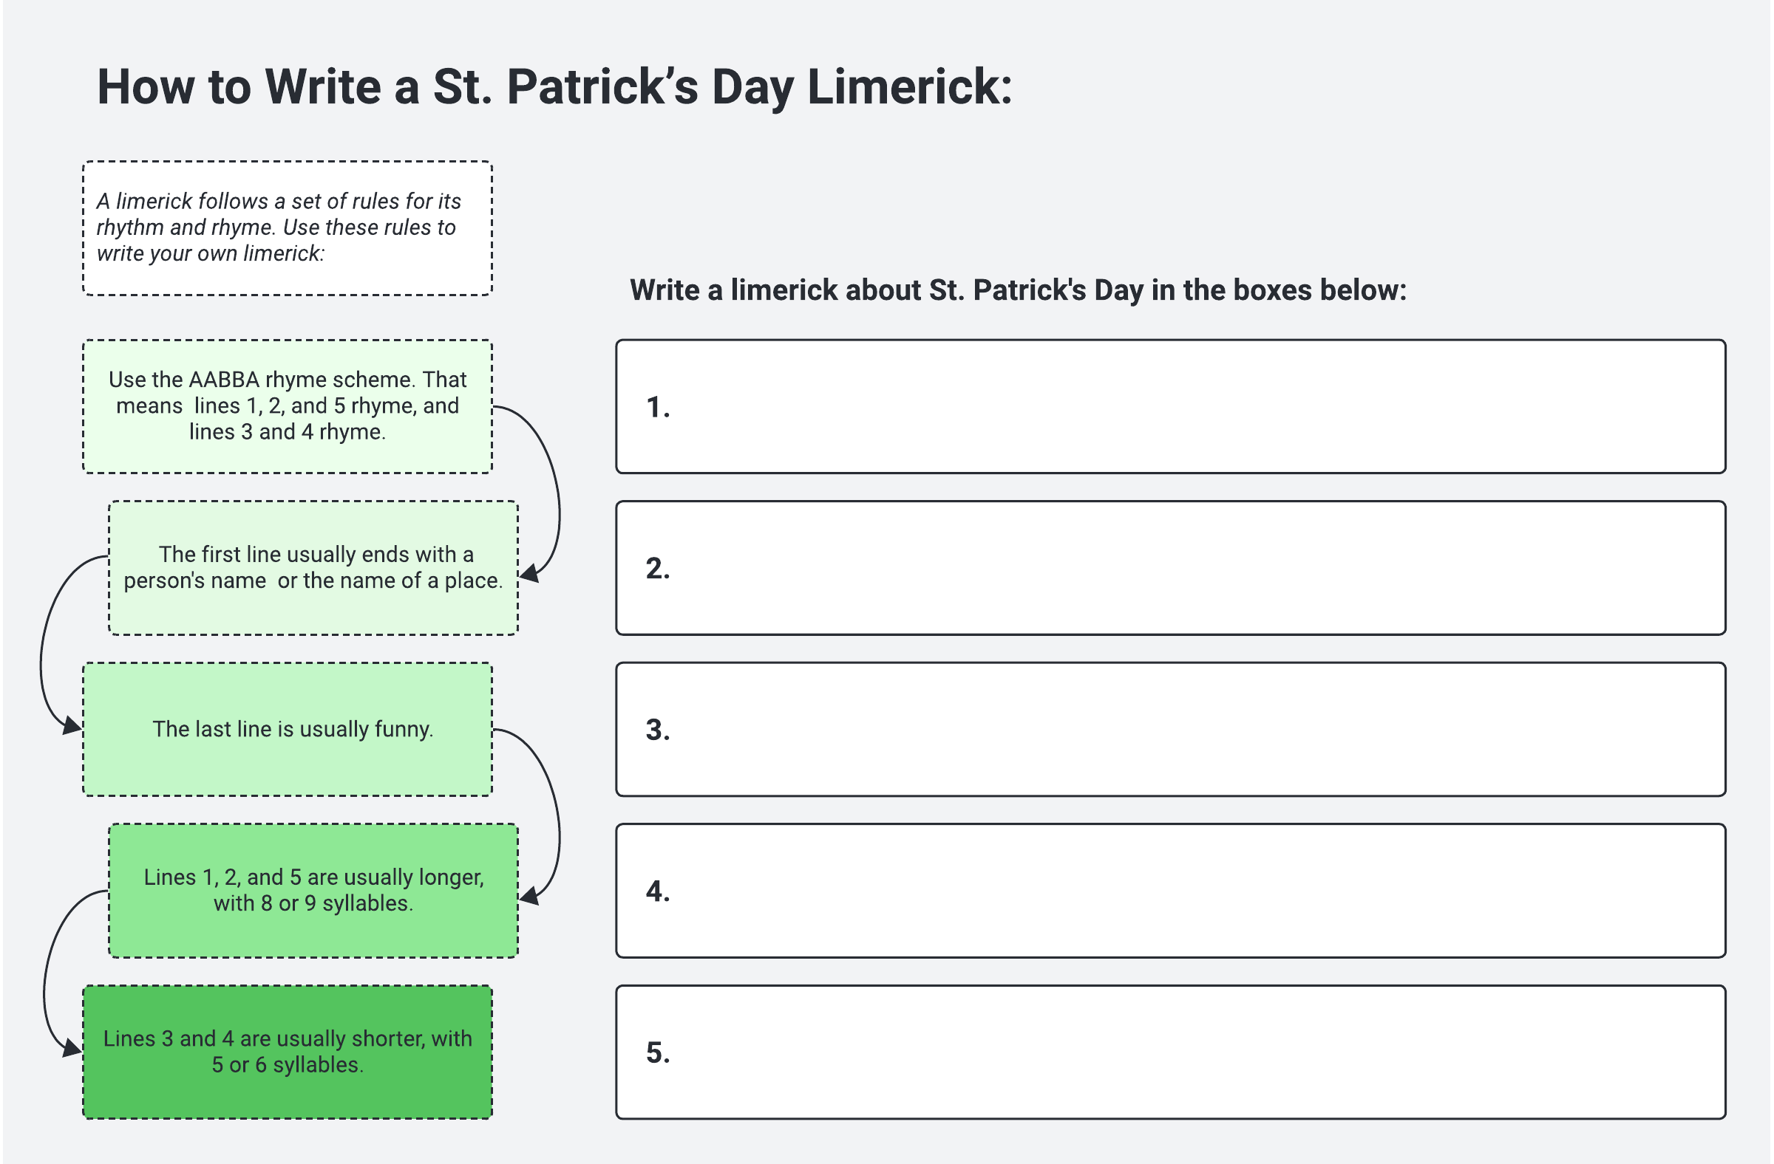Select the 'first line usually ends' box
This screenshot has width=1774, height=1164.
[313, 568]
